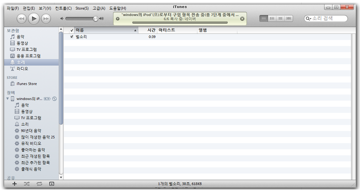Switch to list view
Screen dimensions: 360x193
[263, 18]
